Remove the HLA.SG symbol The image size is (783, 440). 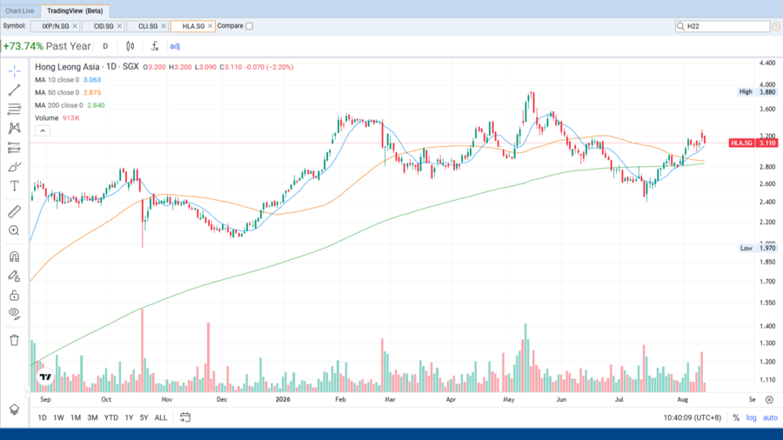point(211,26)
